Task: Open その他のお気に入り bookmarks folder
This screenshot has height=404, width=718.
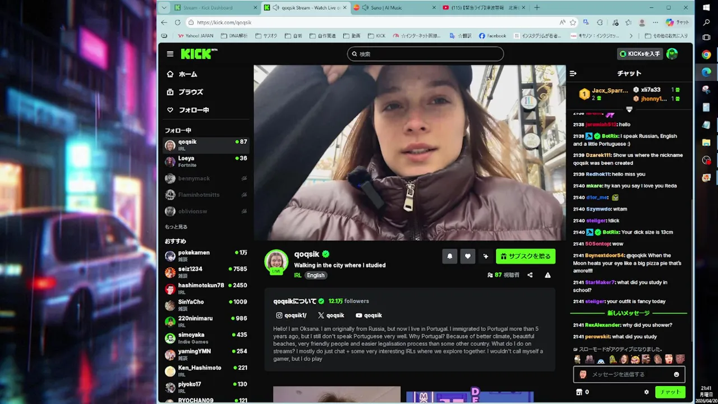Action: (x=666, y=36)
